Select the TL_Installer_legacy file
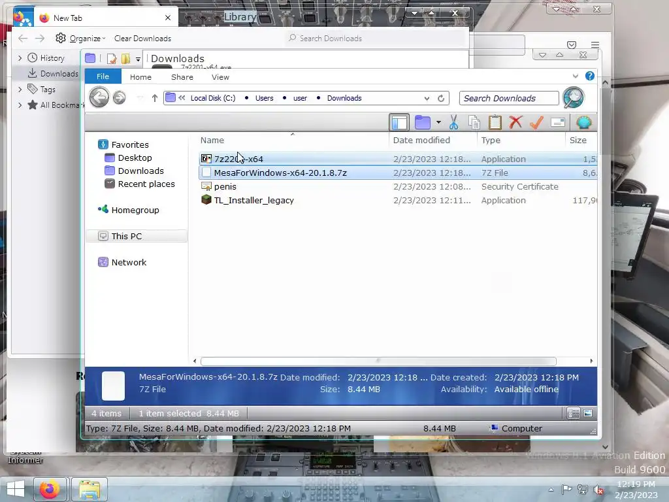This screenshot has height=502, width=669. click(398, 200)
